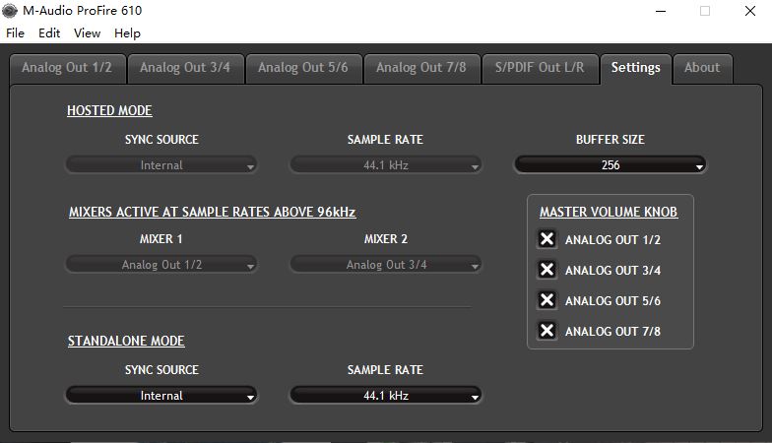Click the M-Audio ProFire app icon in the title bar
Viewport: 772px width, 443px height.
[10, 10]
